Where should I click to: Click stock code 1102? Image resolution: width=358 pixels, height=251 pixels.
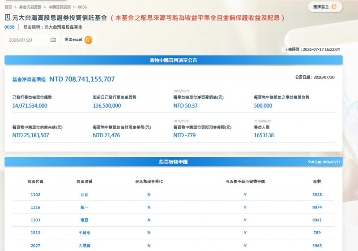pyautogui.click(x=35, y=195)
